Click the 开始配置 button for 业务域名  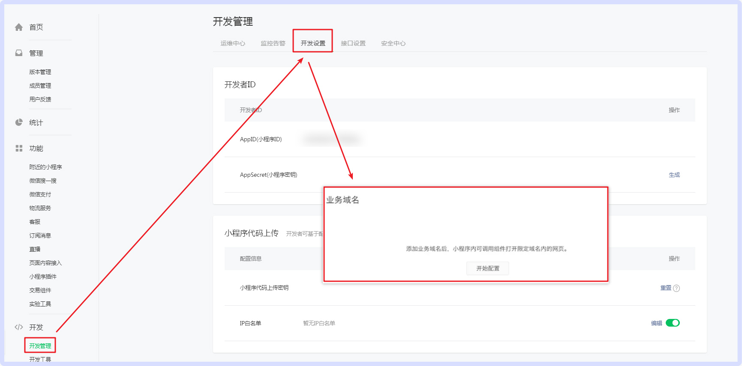pos(488,268)
